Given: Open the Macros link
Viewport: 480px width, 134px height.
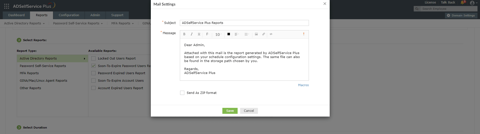Looking at the screenshot, I should tap(303, 85).
